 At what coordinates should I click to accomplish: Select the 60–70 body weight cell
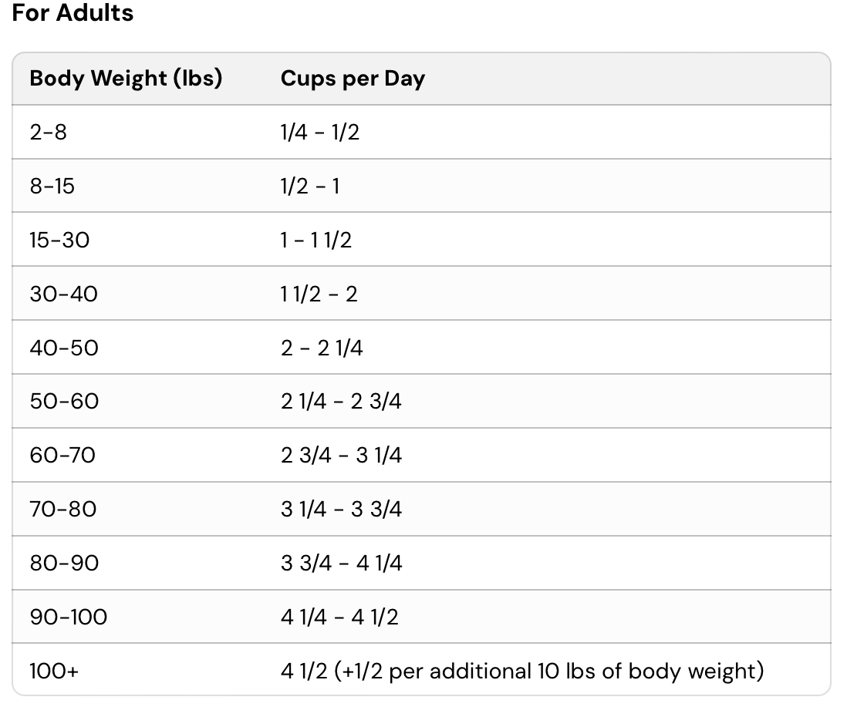[62, 456]
